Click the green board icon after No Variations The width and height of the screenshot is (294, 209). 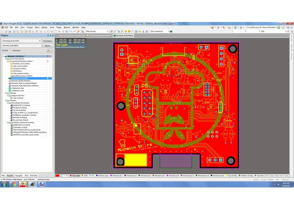coord(171,31)
